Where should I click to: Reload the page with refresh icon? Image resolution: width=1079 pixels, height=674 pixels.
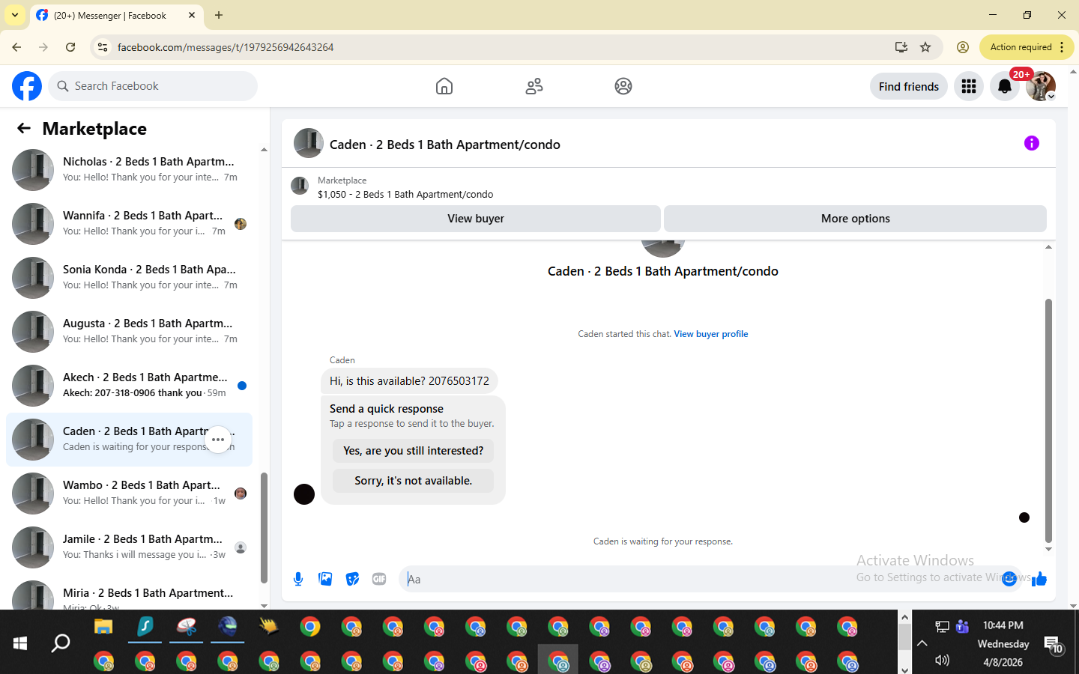[x=70, y=47]
